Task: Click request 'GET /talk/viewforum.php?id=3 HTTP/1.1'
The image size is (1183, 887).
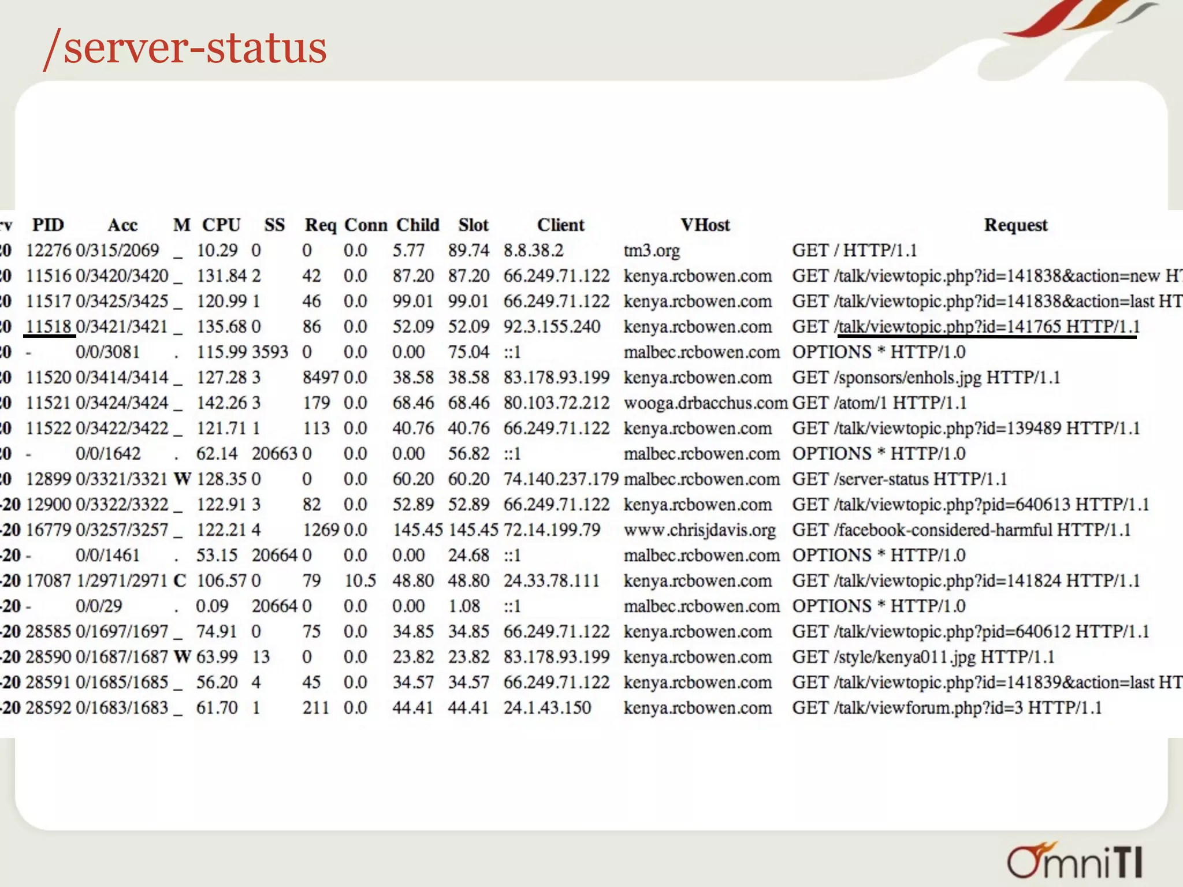Action: pos(947,708)
